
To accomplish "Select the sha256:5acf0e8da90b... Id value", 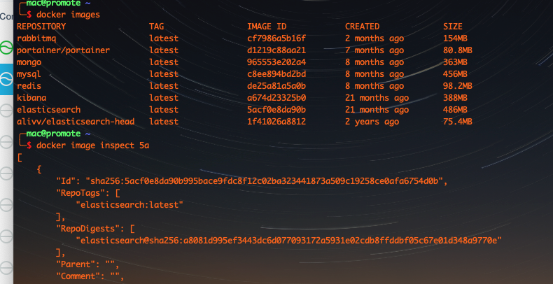I will [x=265, y=181].
